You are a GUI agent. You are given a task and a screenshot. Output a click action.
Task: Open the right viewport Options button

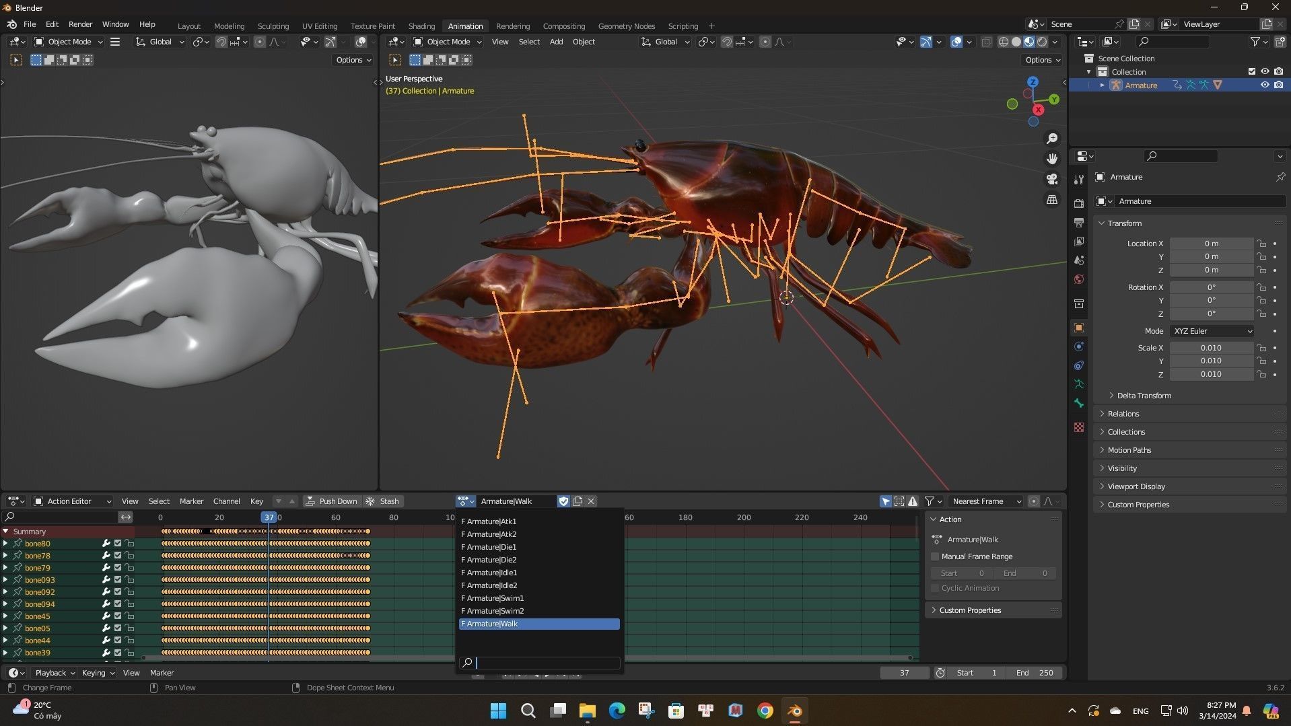pyautogui.click(x=1042, y=60)
